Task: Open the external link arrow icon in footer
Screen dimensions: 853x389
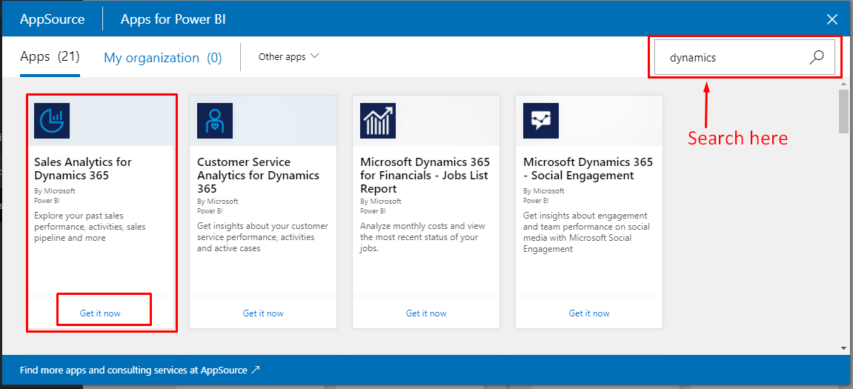Action: pos(255,370)
